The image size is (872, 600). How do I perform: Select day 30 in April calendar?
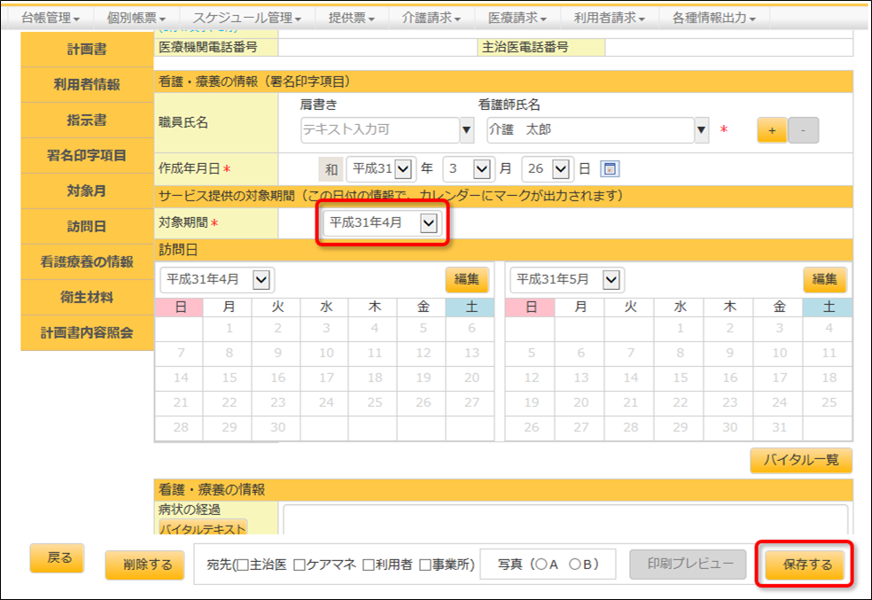[277, 427]
